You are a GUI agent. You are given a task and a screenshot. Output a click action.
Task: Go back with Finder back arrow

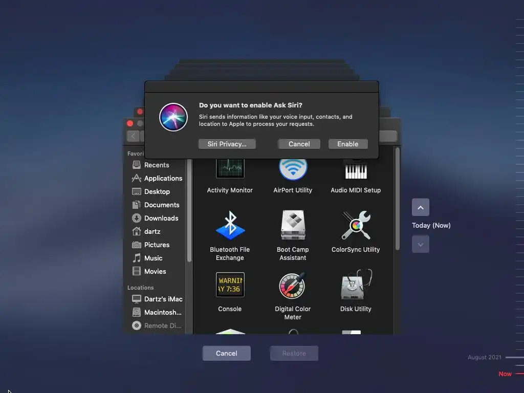[x=134, y=136]
